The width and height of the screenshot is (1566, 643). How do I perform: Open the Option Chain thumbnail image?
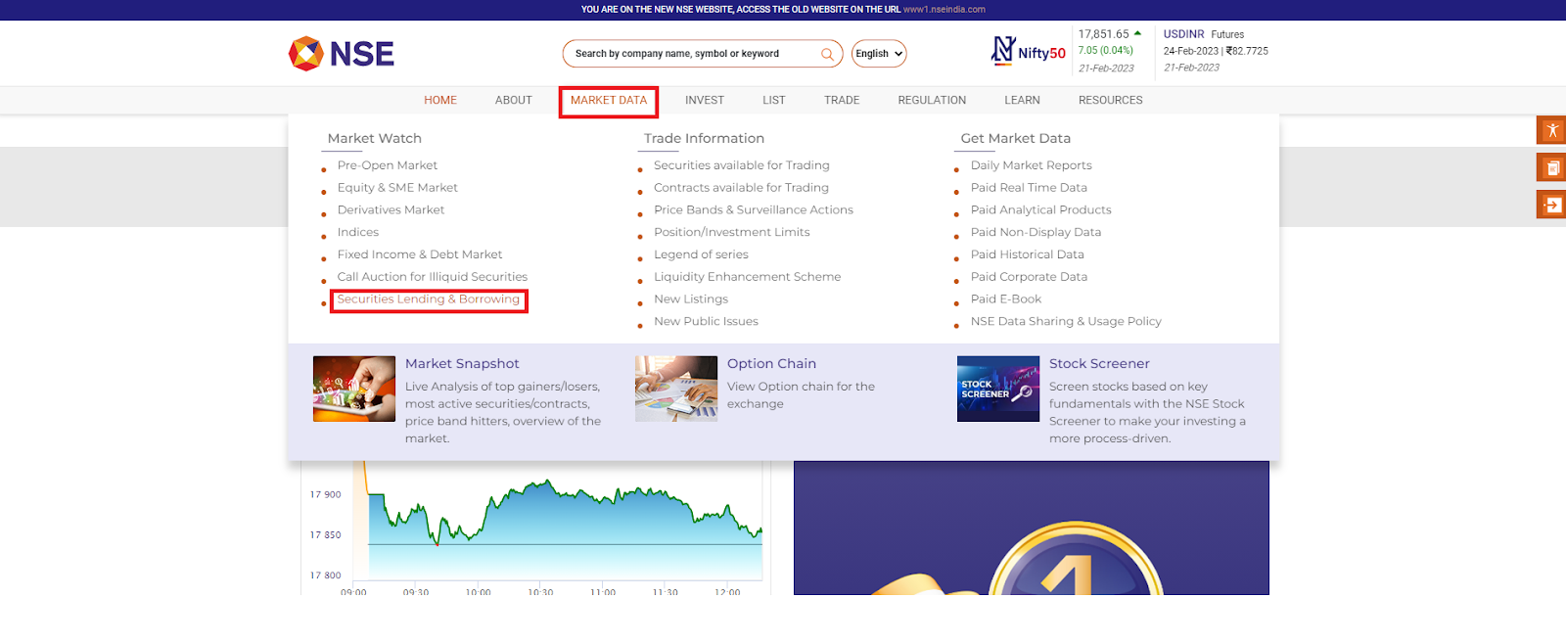point(676,389)
